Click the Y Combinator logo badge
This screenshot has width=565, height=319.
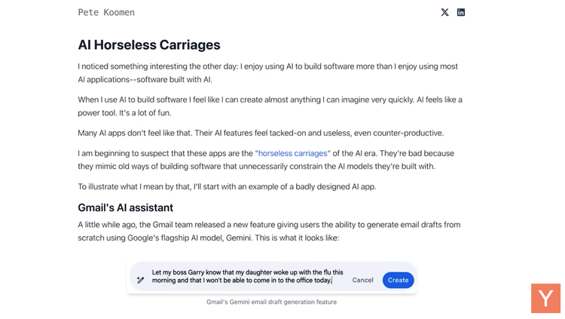(545, 298)
